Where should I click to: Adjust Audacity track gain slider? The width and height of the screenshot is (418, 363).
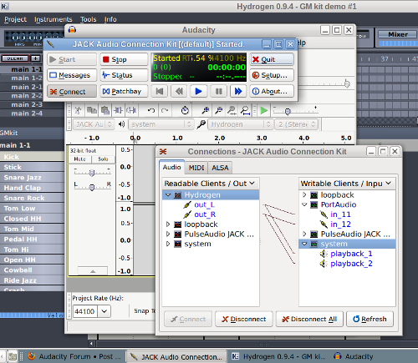[x=93, y=173]
